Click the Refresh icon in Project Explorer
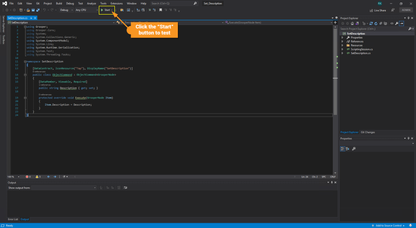 (x=376, y=22)
